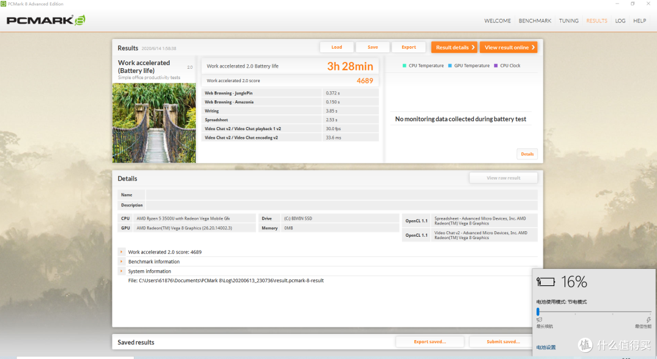Open the LOG tab

pos(620,21)
